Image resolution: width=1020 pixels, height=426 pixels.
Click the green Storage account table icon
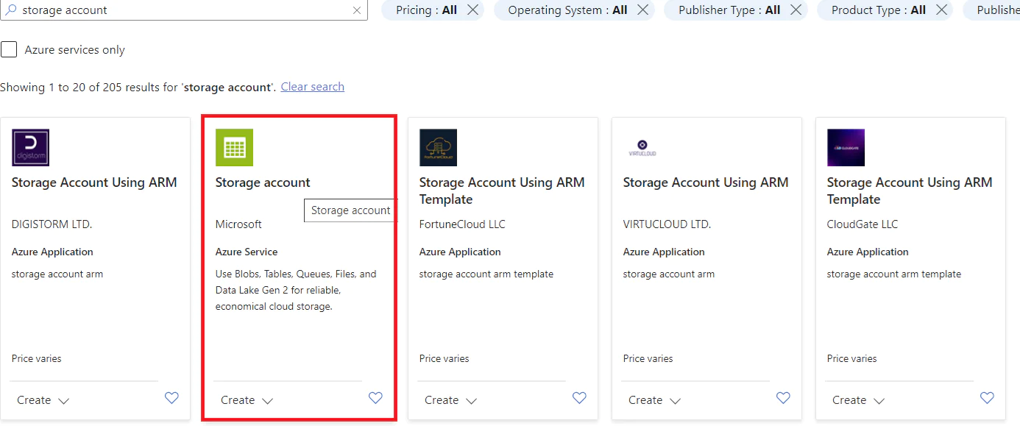[x=234, y=147]
